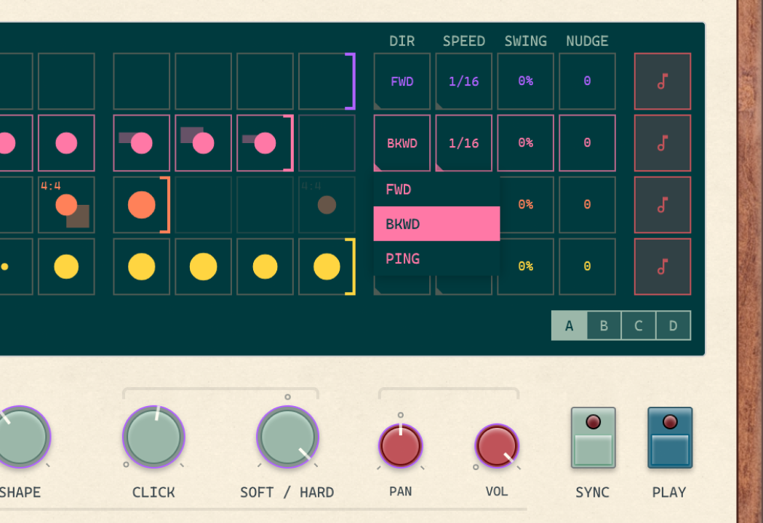This screenshot has height=523, width=763.
Task: Click the orange dot step pad
Action: pos(141,204)
